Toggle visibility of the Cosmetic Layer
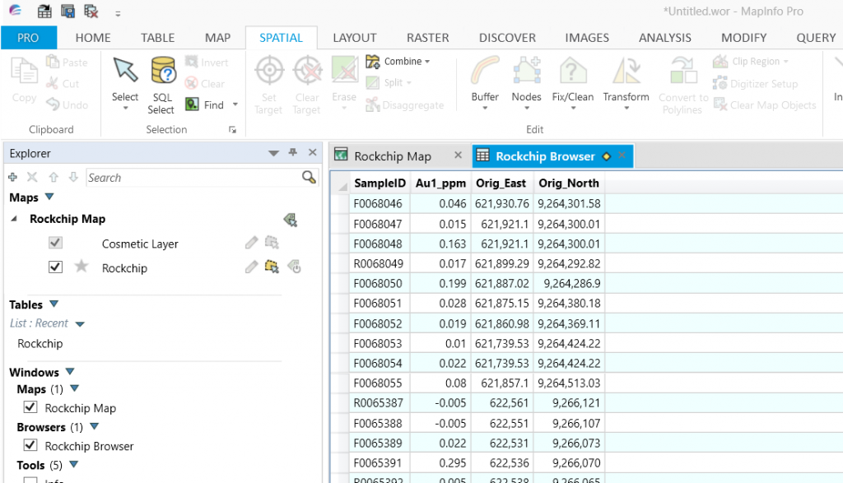The width and height of the screenshot is (843, 483). [x=55, y=243]
